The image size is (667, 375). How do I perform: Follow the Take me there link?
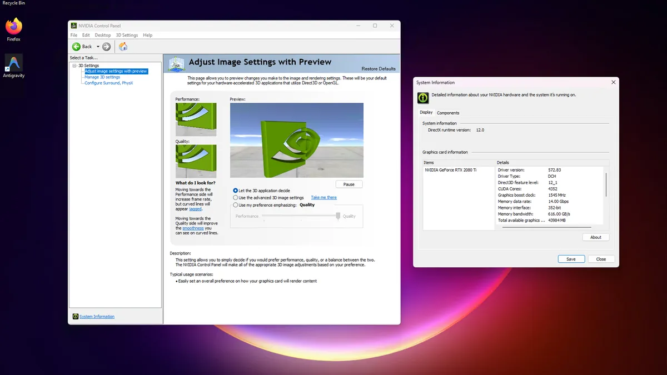coord(323,198)
